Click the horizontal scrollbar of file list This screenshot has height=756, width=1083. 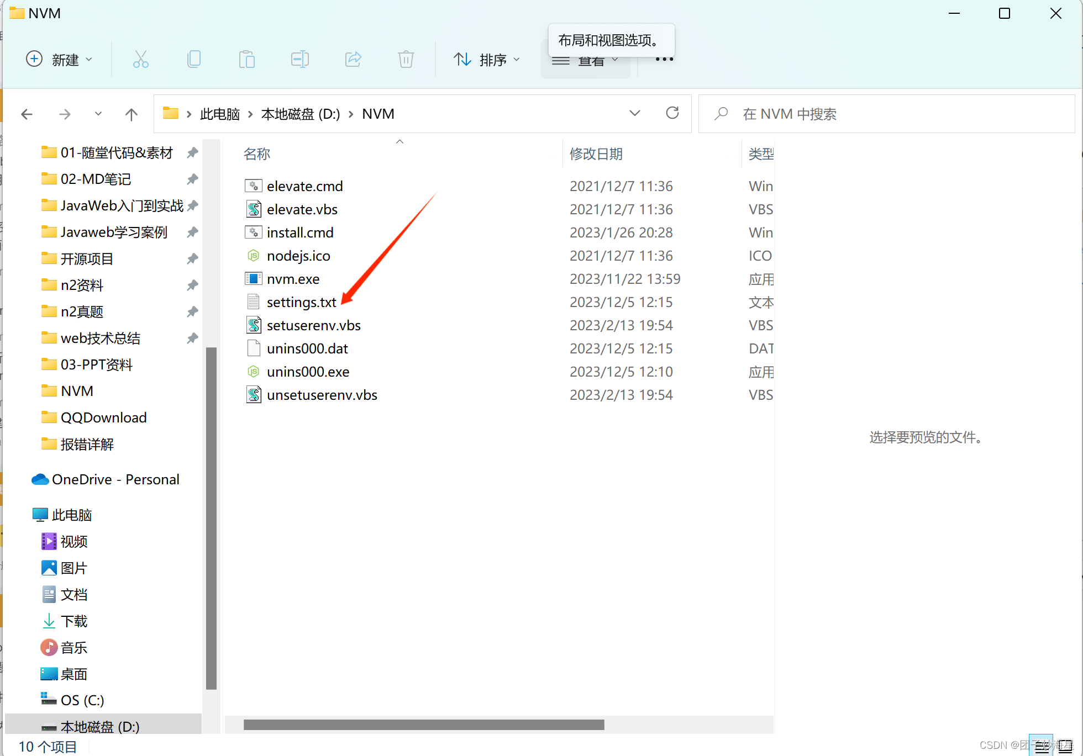click(x=424, y=725)
